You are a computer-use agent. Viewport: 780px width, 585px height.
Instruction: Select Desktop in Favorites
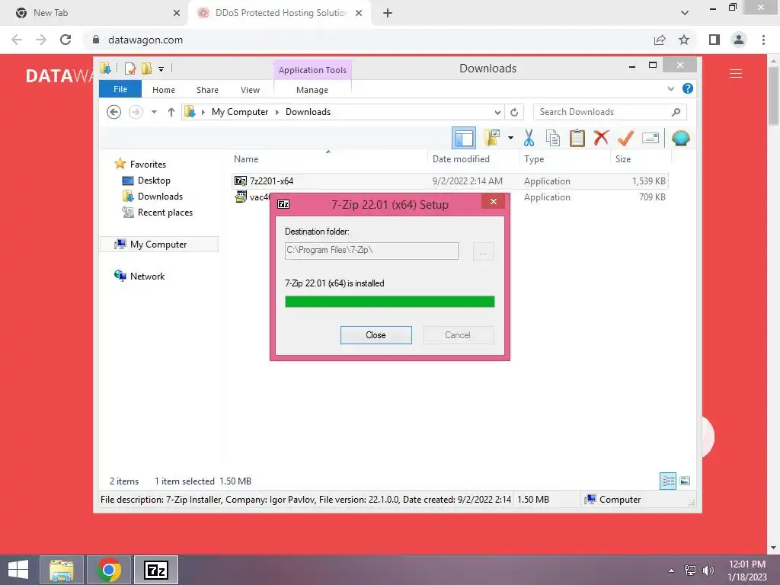154,181
